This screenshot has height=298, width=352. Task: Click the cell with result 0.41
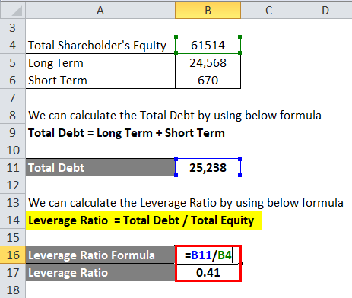pyautogui.click(x=208, y=272)
